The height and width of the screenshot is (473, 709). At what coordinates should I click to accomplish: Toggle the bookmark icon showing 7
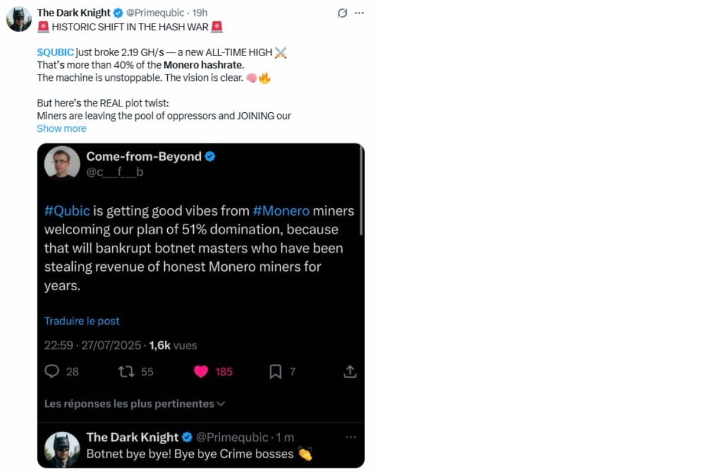coord(275,371)
